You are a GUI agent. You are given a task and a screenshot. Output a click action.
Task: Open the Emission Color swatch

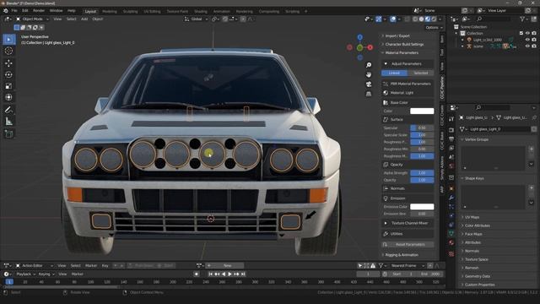[x=422, y=207]
